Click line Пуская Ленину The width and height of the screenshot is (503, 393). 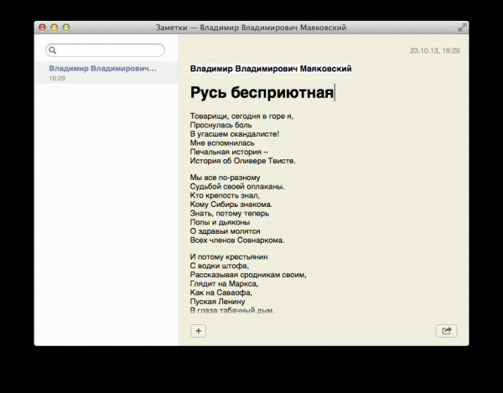click(x=217, y=302)
